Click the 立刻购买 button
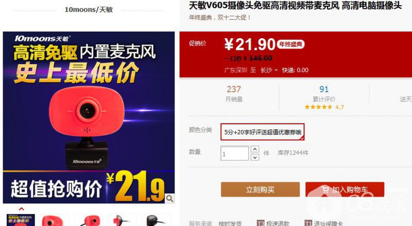 pos(260,189)
